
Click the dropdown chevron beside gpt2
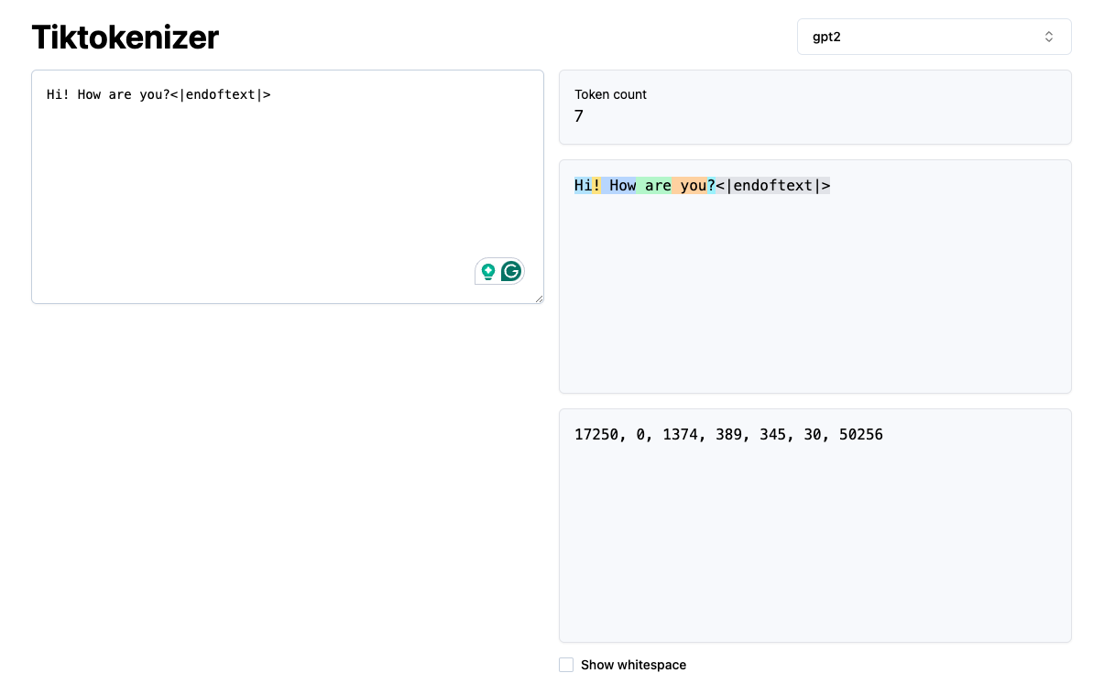tap(1050, 37)
